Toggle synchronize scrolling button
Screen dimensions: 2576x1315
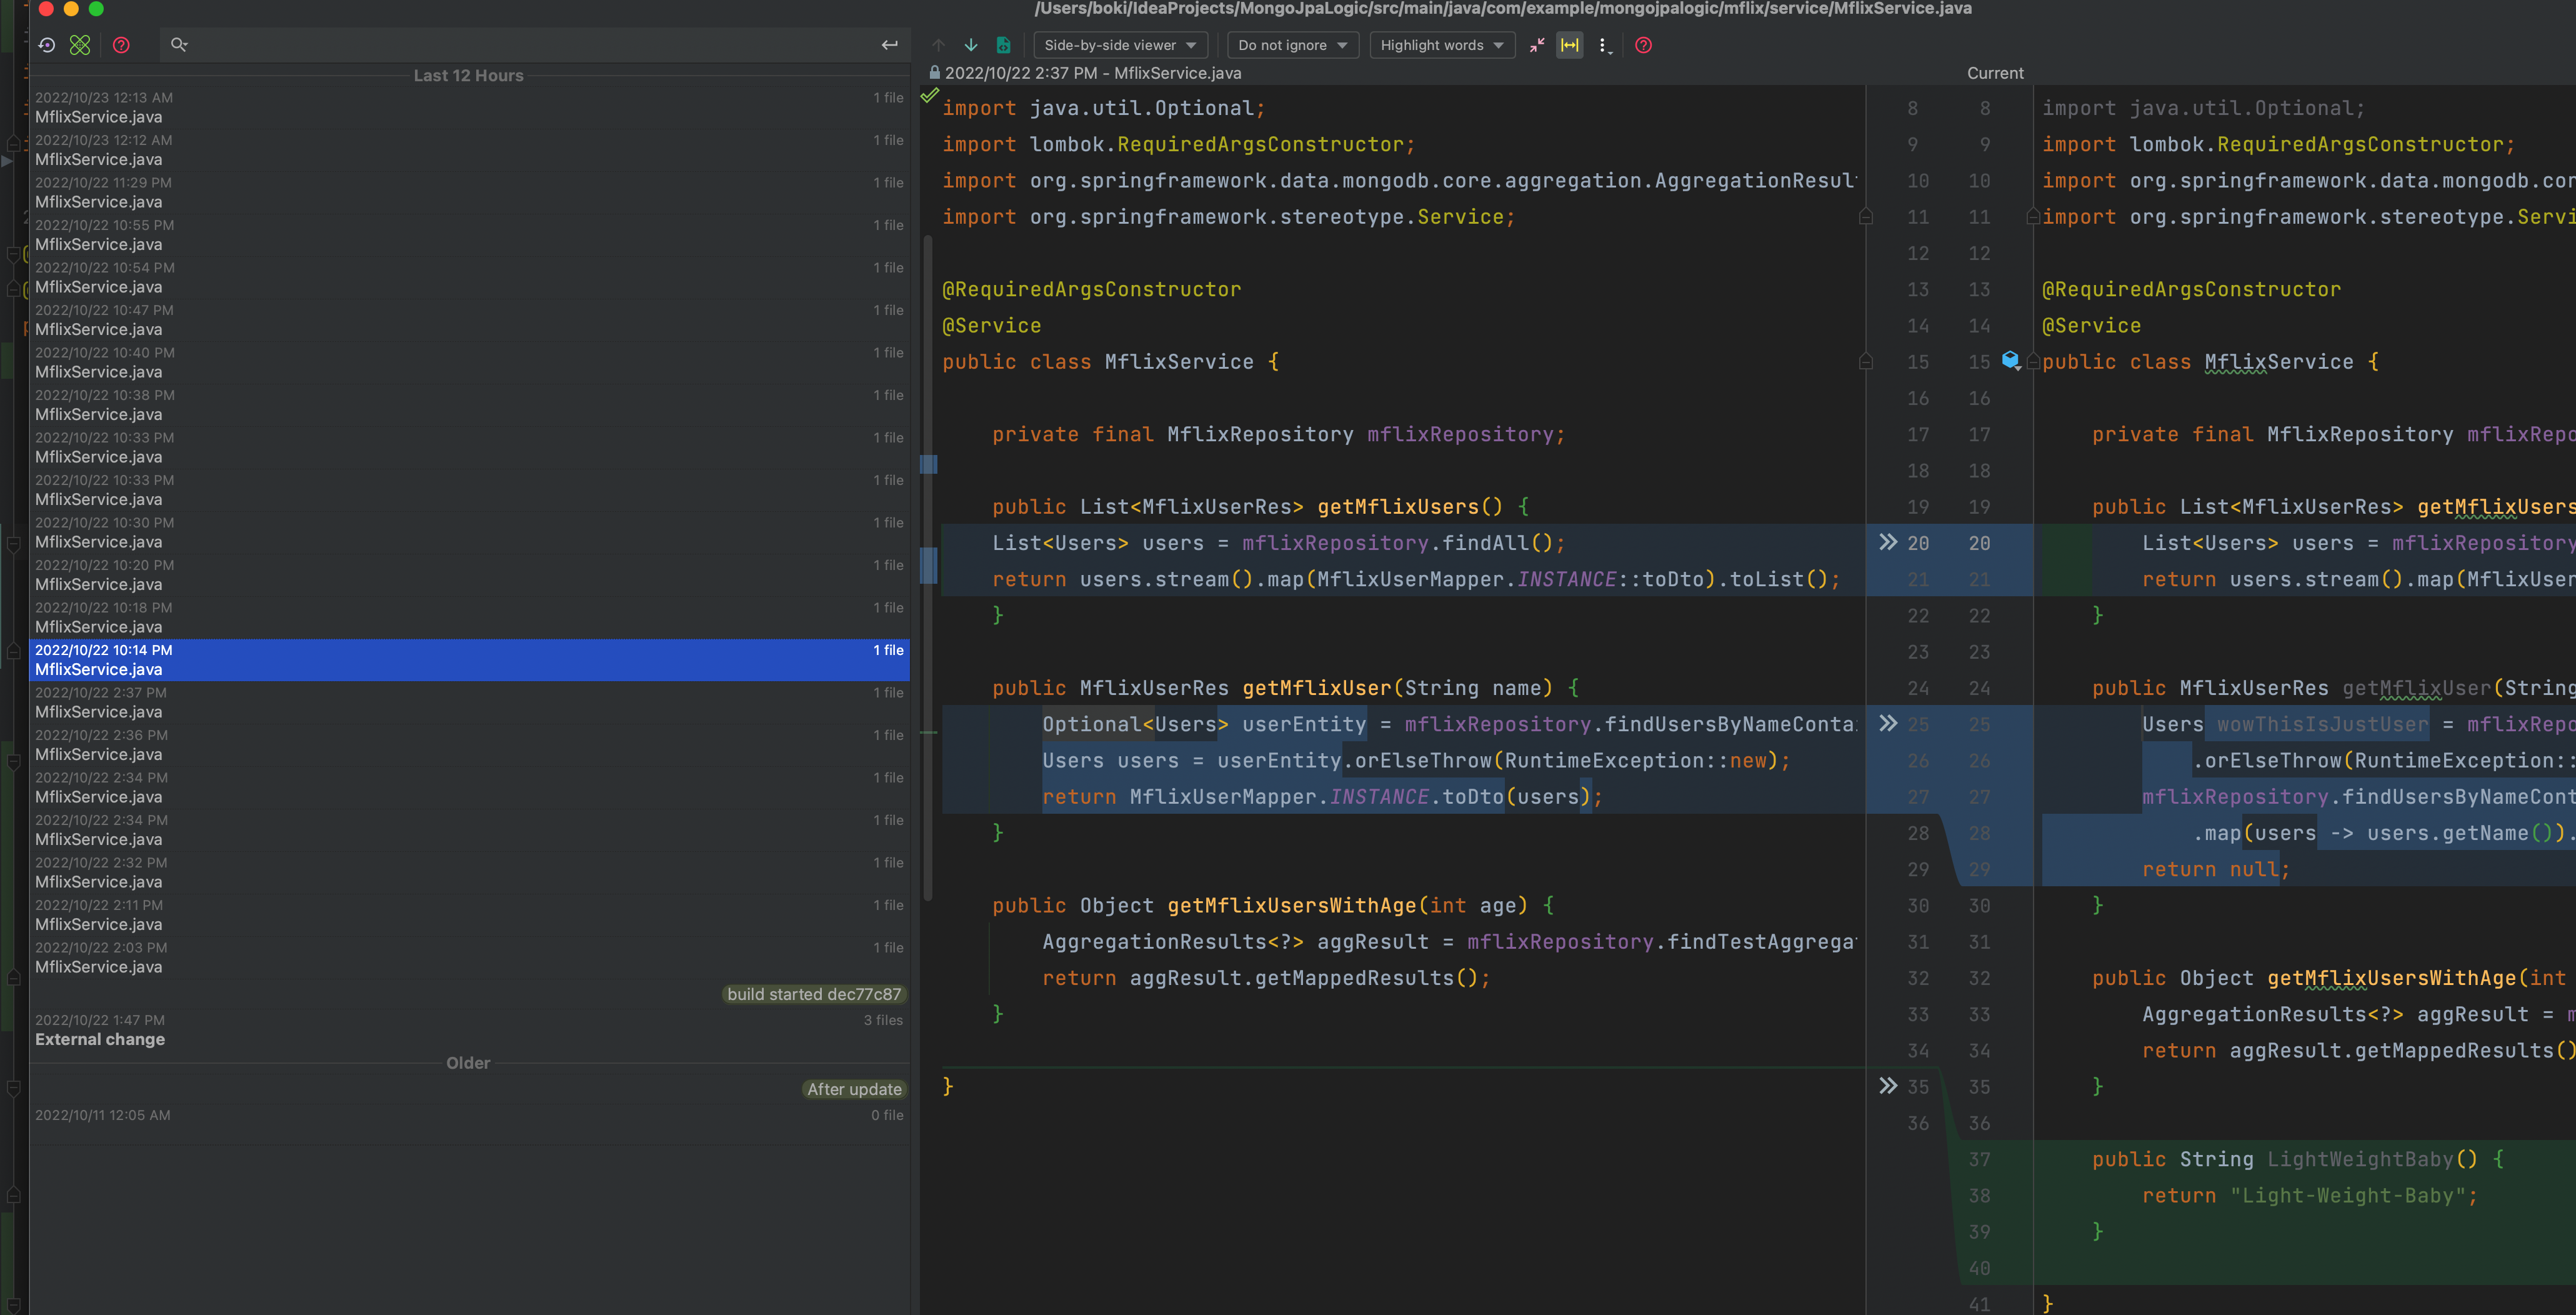pyautogui.click(x=1569, y=45)
